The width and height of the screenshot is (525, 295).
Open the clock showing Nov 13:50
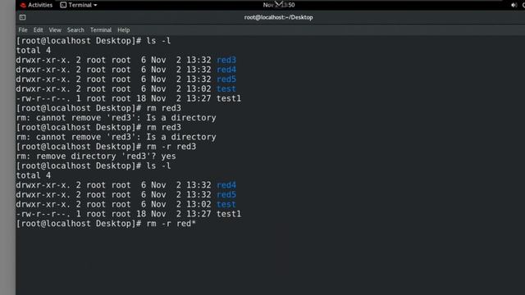coord(279,5)
